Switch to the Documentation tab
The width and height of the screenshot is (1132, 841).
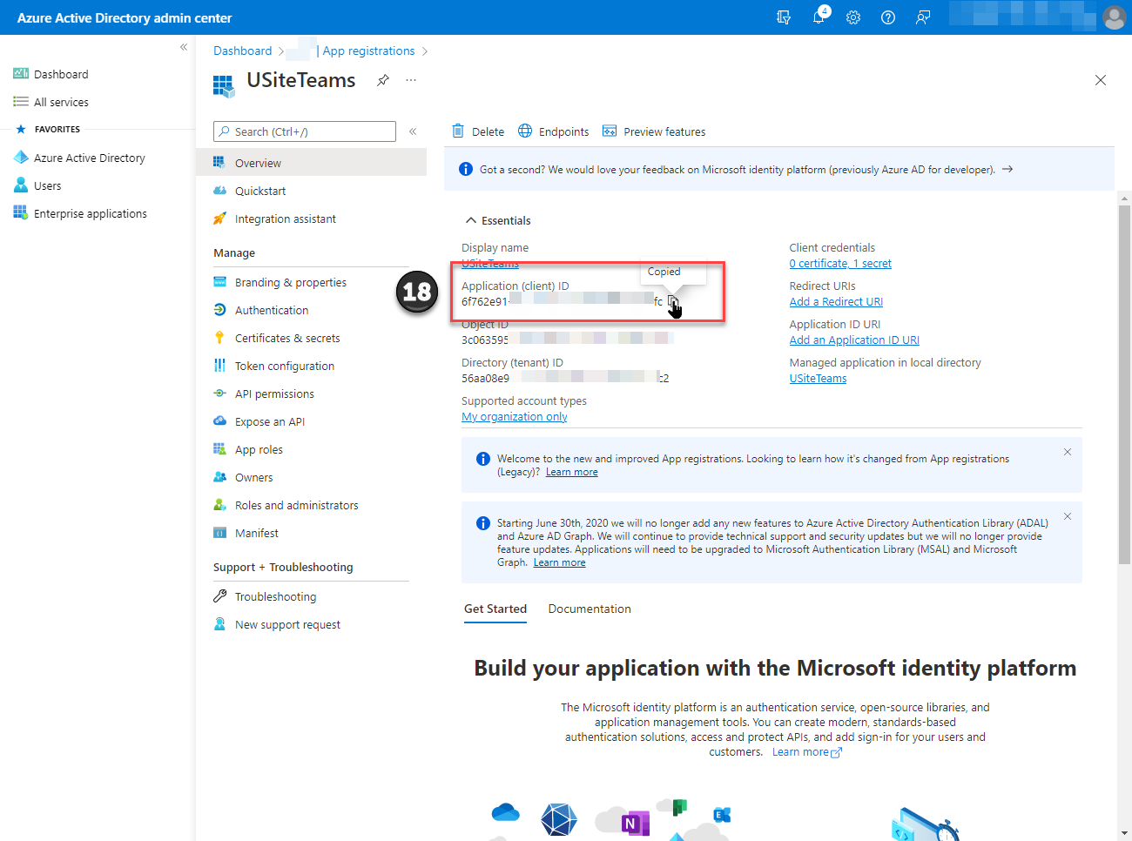(590, 609)
